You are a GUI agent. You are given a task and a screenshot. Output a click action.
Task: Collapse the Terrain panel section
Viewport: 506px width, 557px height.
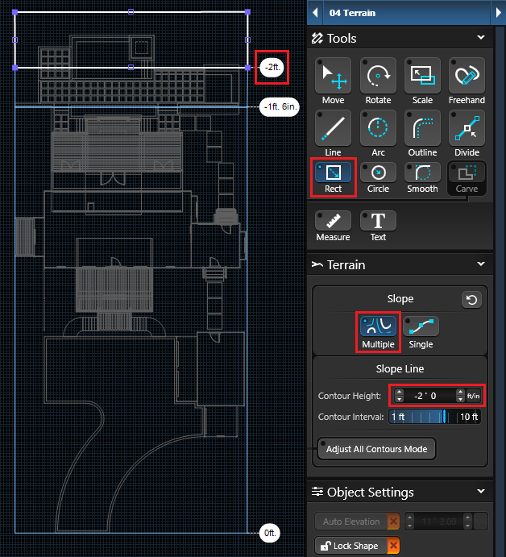(x=481, y=264)
